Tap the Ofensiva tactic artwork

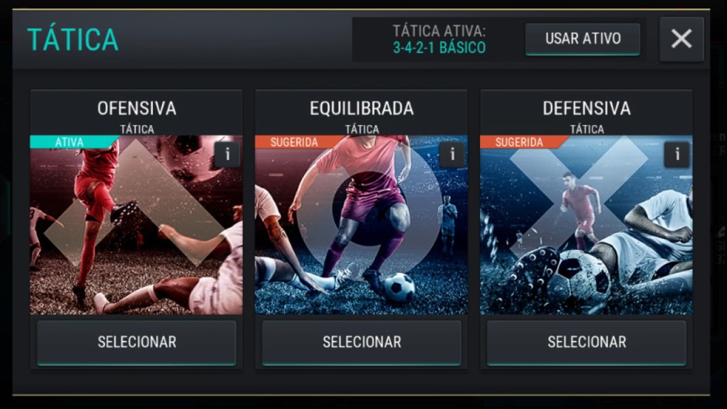click(x=136, y=225)
